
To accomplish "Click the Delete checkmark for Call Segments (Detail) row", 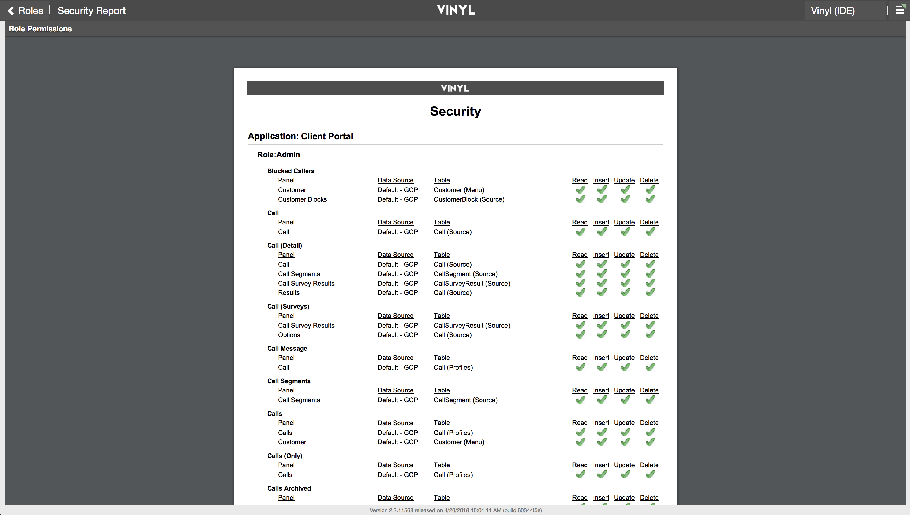I will pos(650,274).
